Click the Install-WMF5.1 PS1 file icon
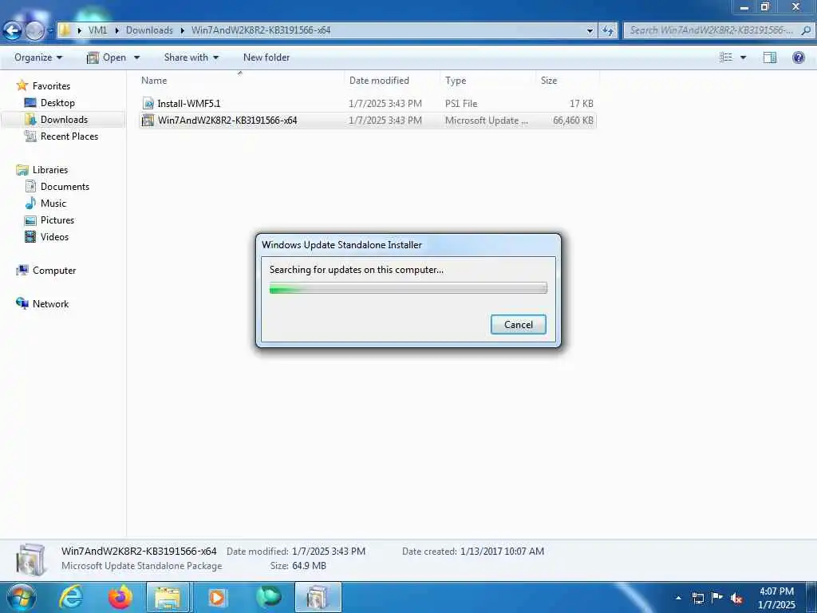The image size is (817, 613). [148, 103]
